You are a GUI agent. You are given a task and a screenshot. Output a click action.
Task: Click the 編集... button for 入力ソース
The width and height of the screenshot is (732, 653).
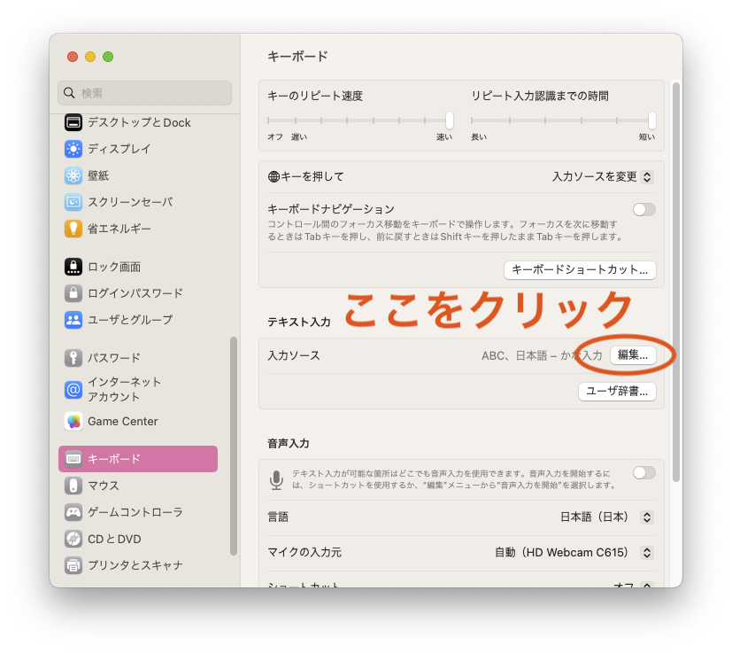(x=633, y=355)
